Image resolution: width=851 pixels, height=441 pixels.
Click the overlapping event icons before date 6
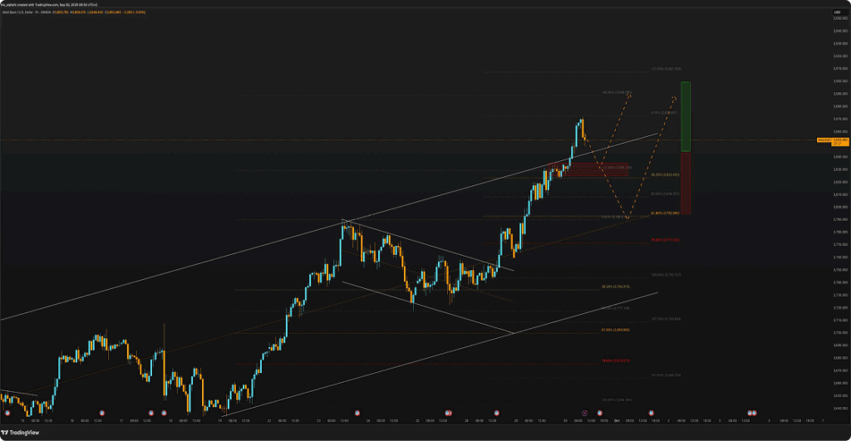(x=750, y=413)
